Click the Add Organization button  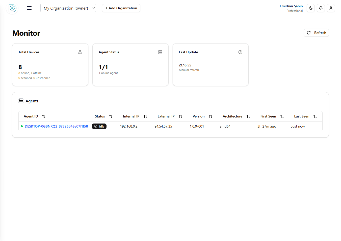(x=121, y=8)
